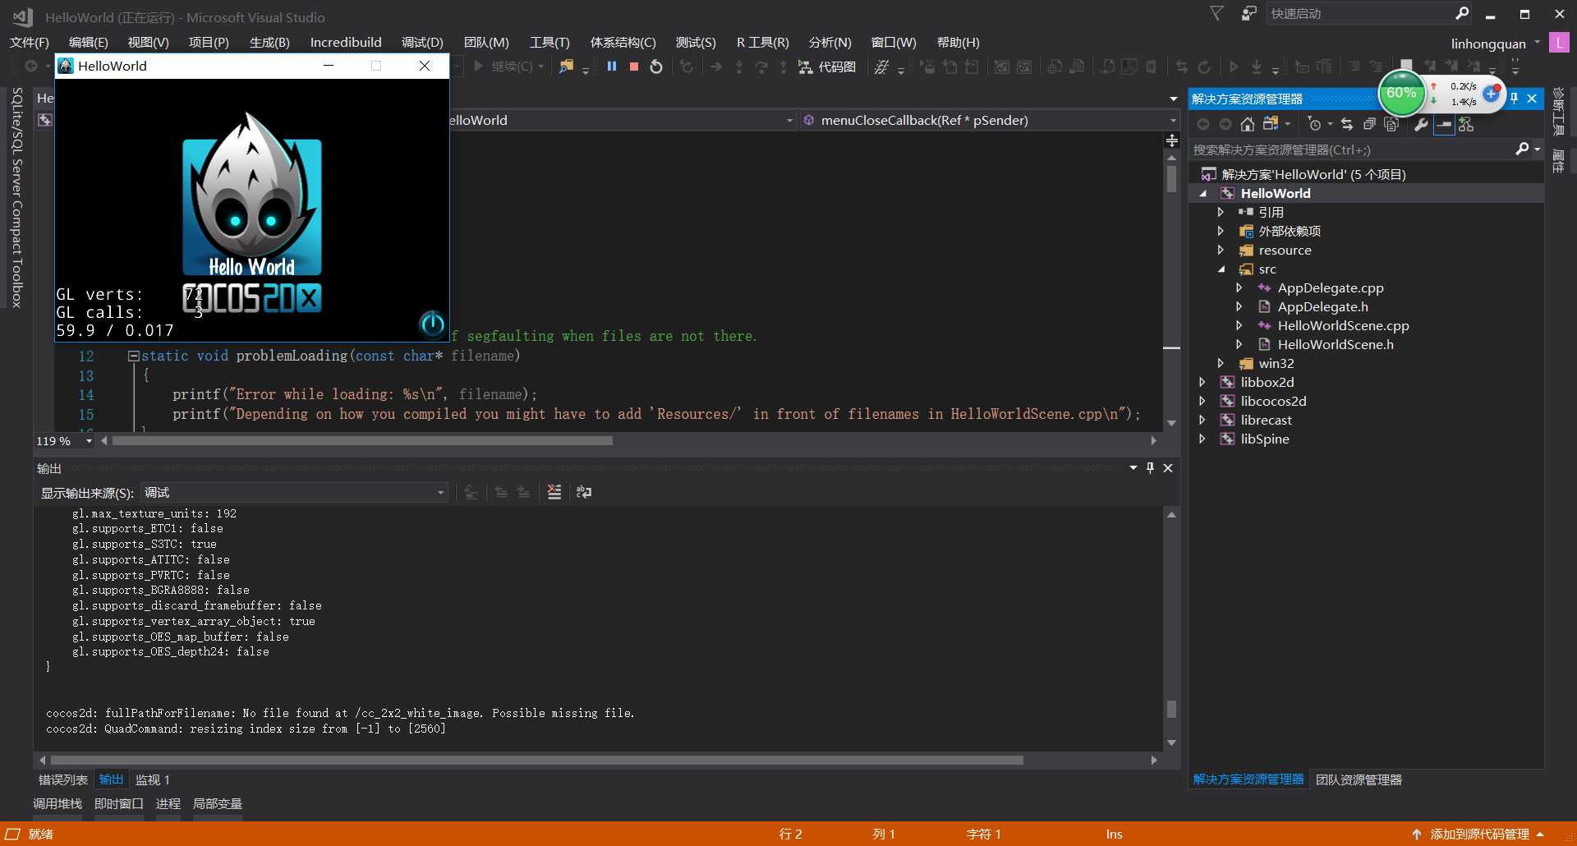1577x846 pixels.
Task: Pause debugging with the Break All icon
Action: [x=612, y=67]
